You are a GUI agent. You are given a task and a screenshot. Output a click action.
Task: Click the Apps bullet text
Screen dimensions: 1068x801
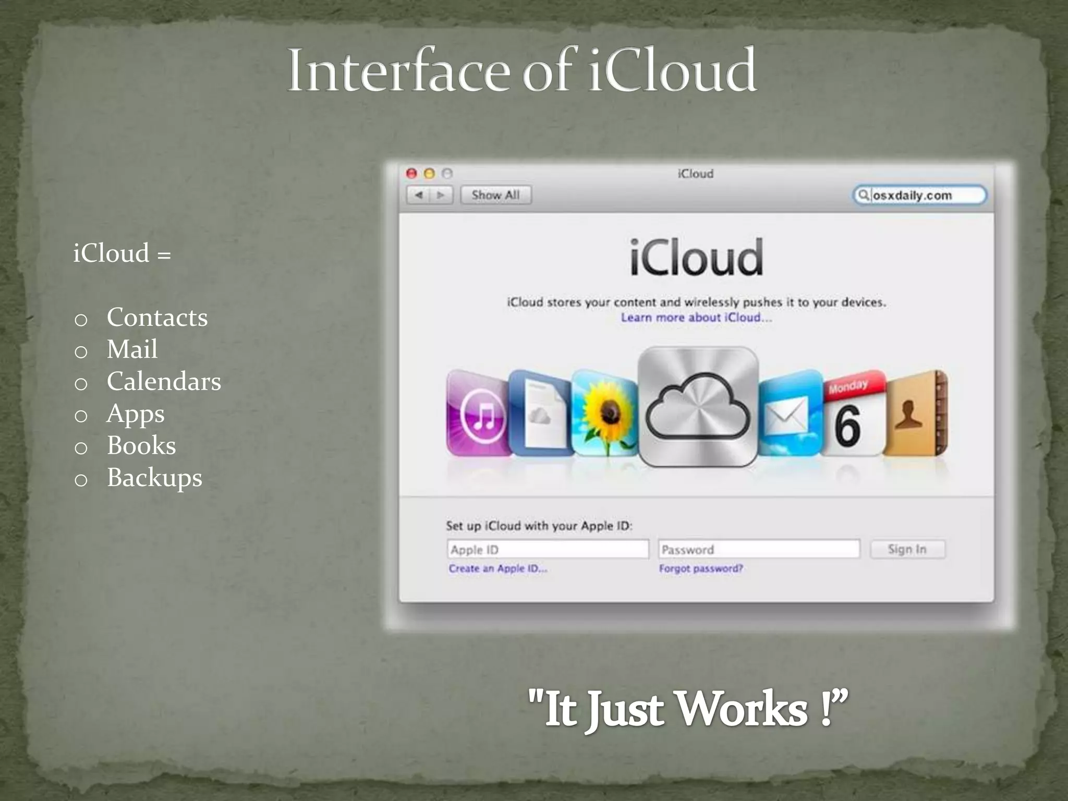point(136,414)
